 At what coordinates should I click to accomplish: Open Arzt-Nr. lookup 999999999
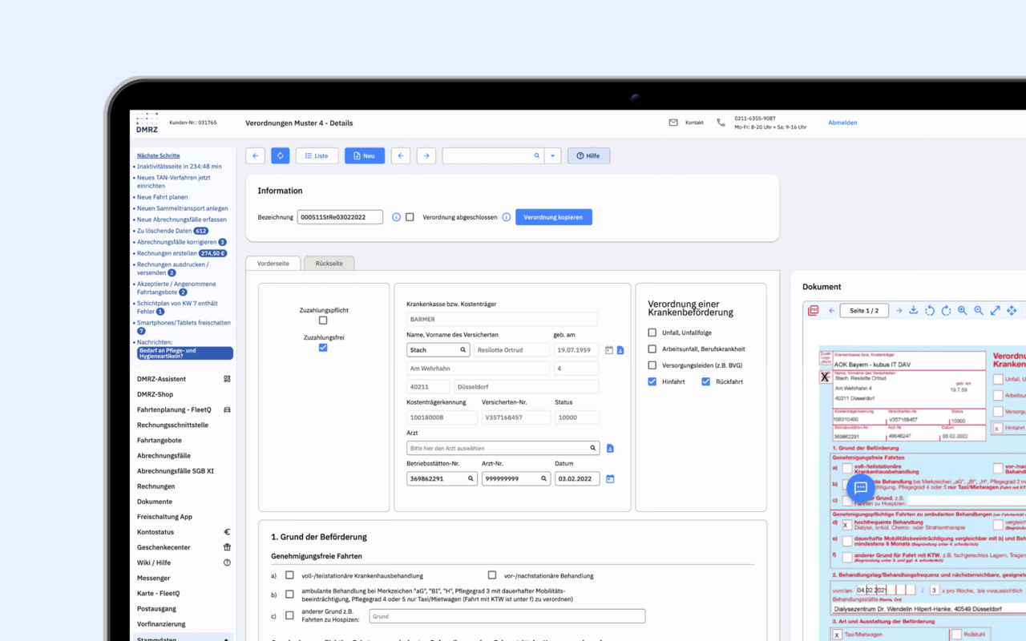tap(516, 478)
